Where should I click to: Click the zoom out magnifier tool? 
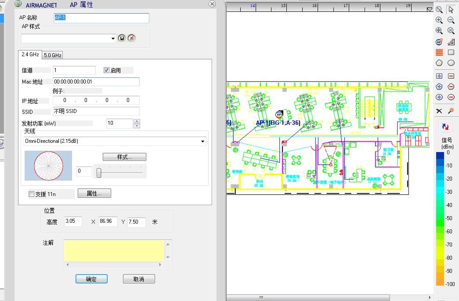451,20
